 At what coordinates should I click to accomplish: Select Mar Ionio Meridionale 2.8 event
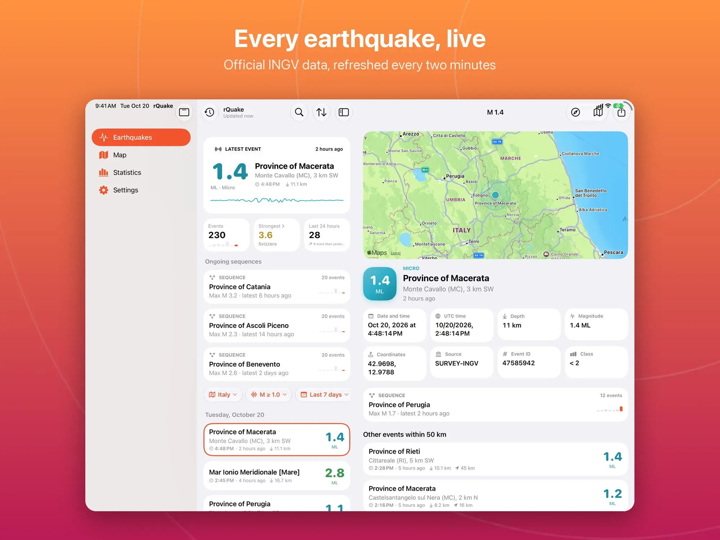click(277, 476)
